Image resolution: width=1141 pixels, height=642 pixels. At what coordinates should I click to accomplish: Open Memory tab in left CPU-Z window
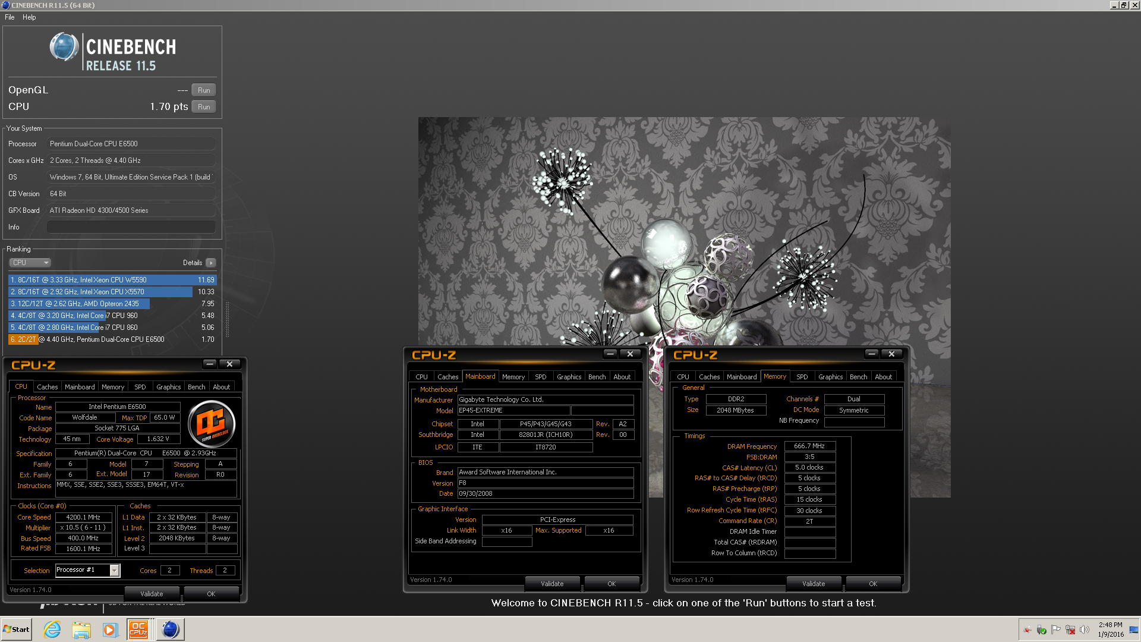[113, 387]
